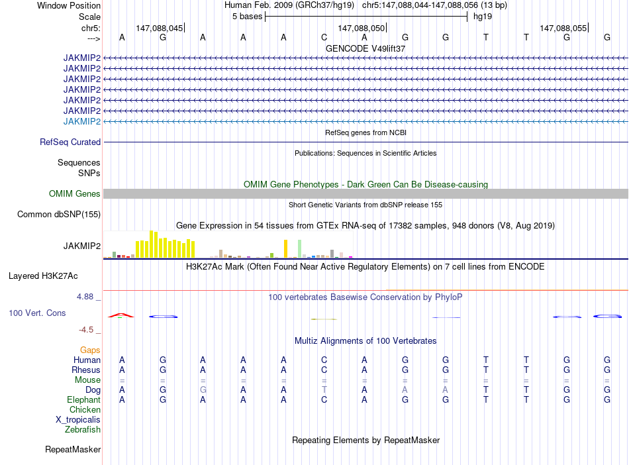The image size is (629, 465).
Task: Click the OMIM Genes track label
Action: click(x=74, y=194)
